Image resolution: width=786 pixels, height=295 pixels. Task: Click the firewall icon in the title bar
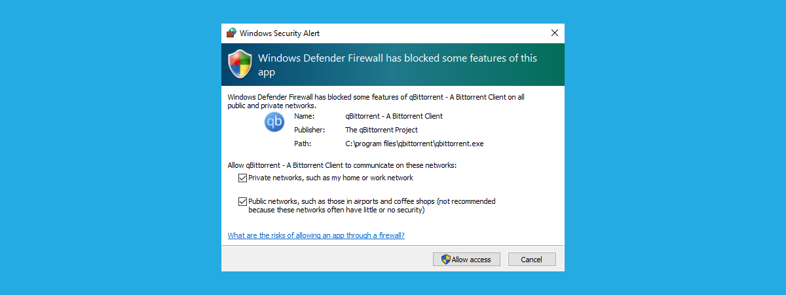coord(231,33)
